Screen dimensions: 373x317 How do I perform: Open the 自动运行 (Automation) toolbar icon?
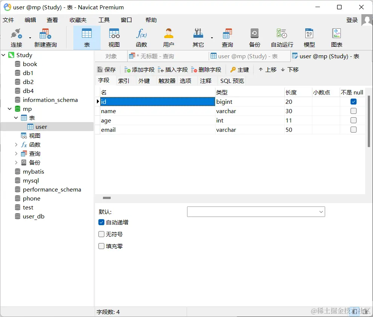click(x=282, y=34)
